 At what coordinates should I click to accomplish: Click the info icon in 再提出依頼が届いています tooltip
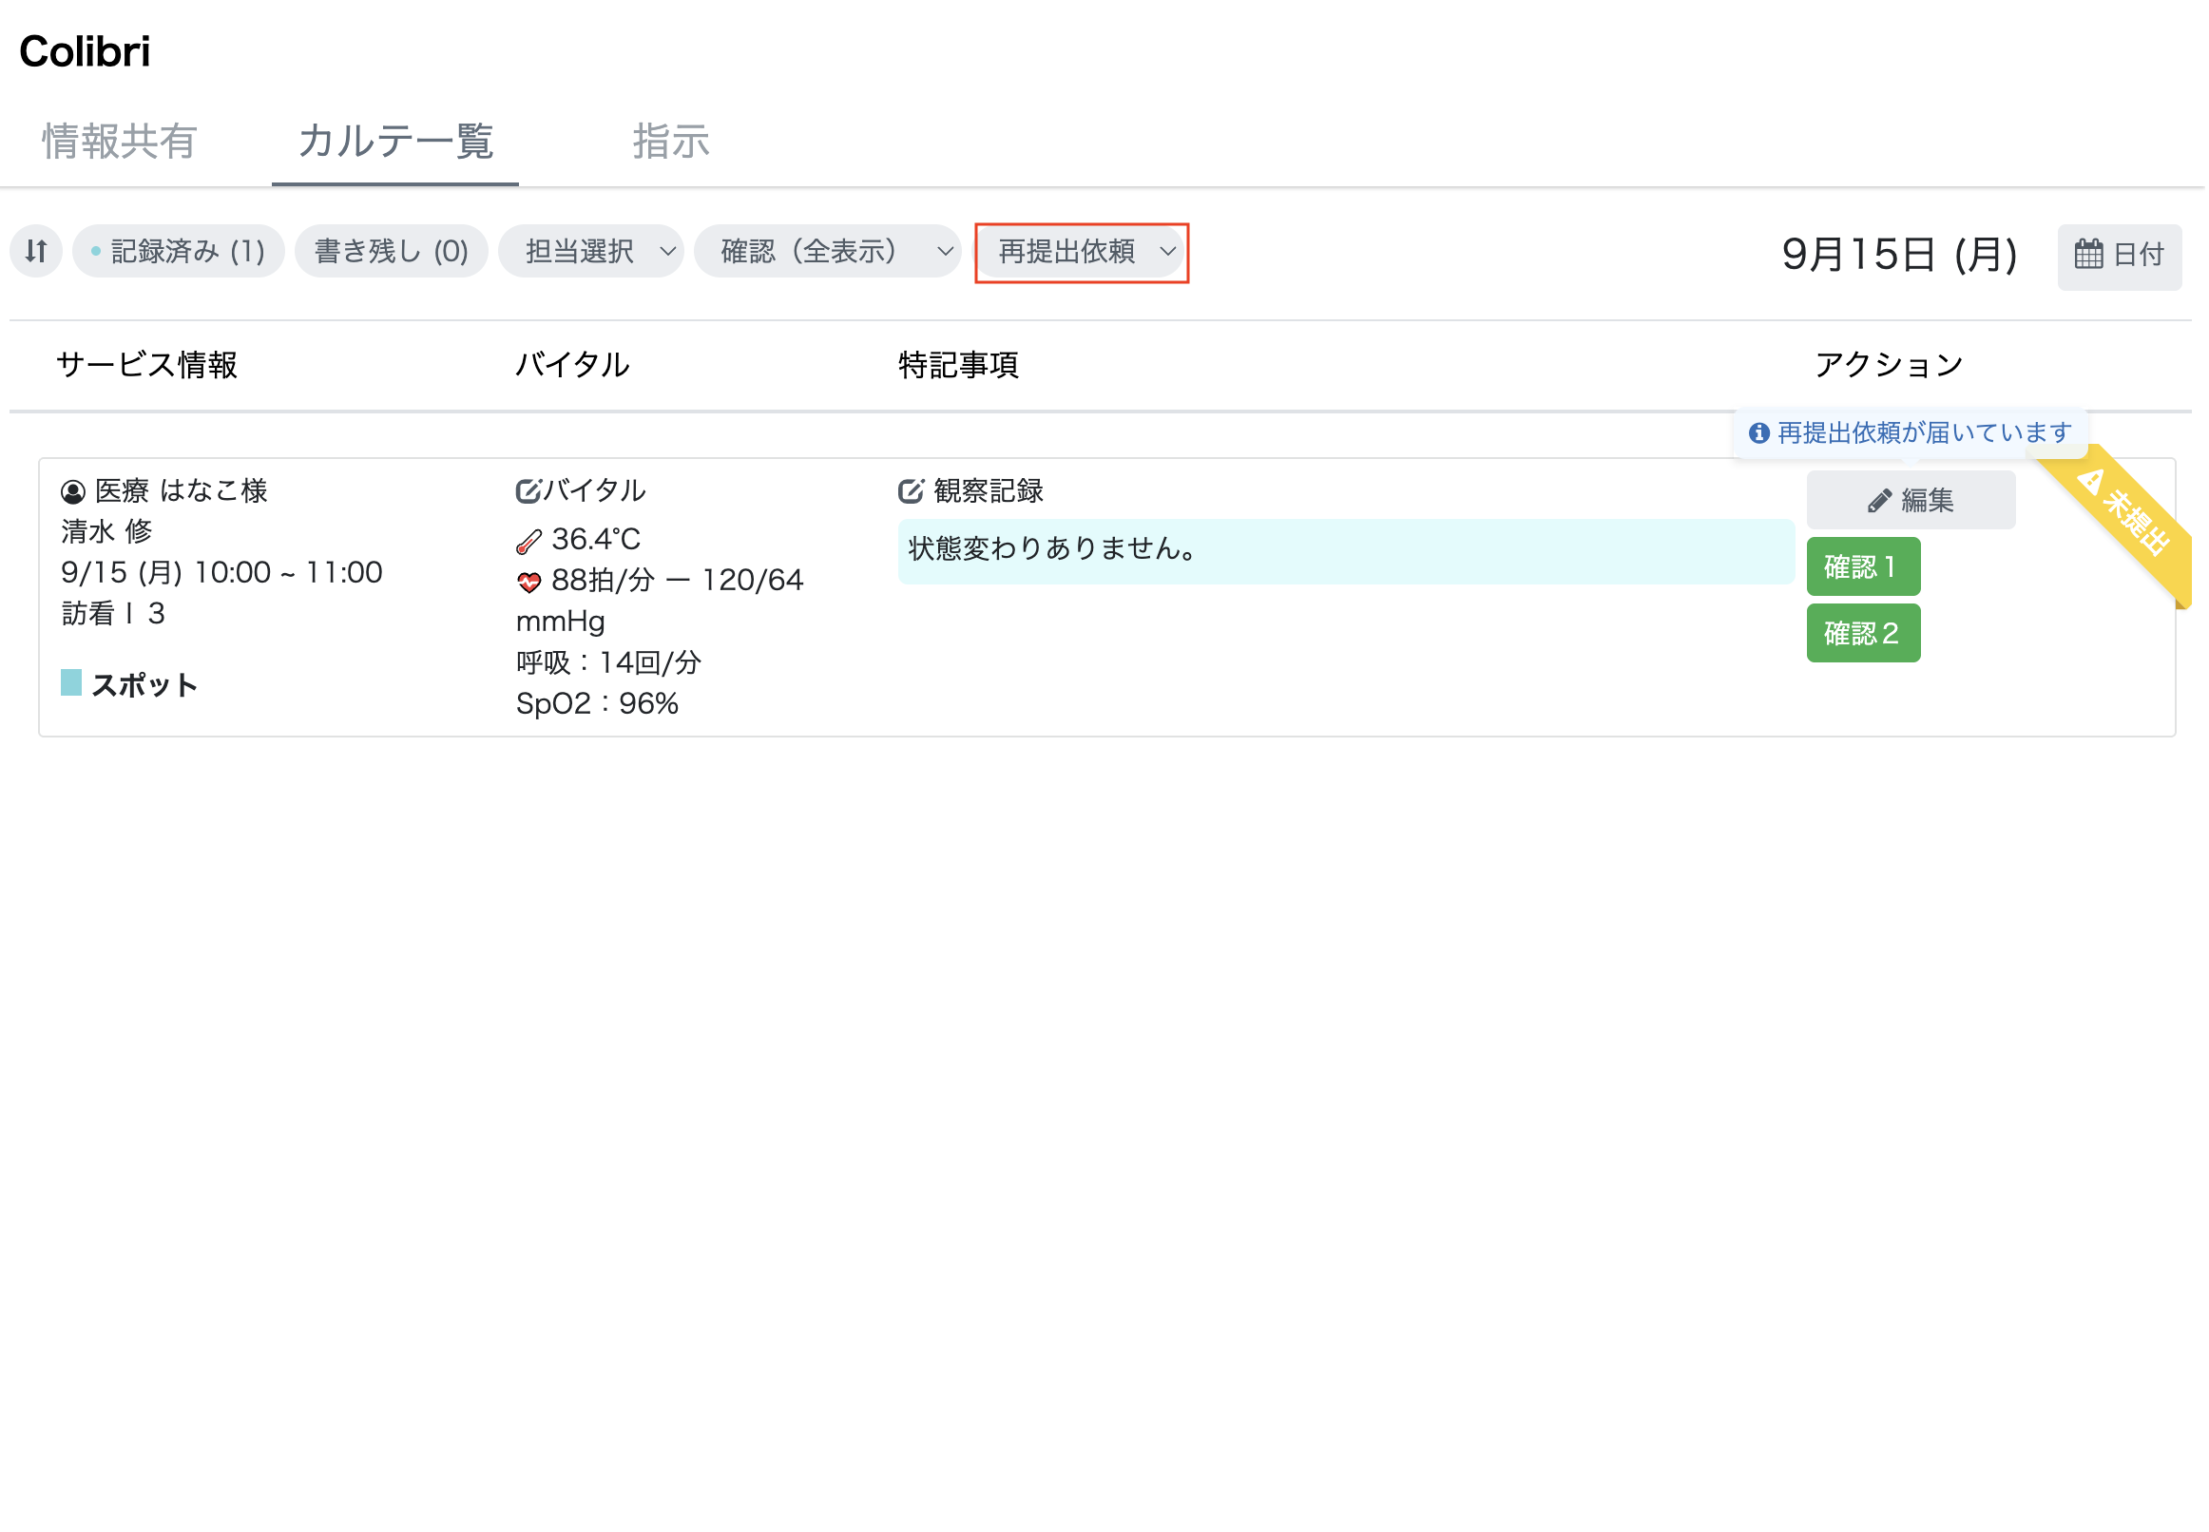coord(1760,433)
